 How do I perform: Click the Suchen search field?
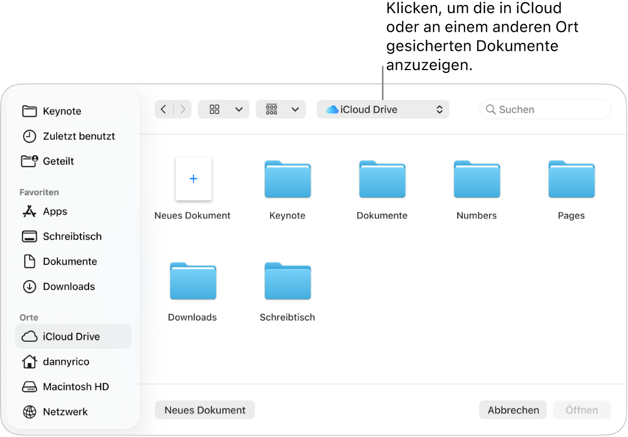pyautogui.click(x=545, y=110)
